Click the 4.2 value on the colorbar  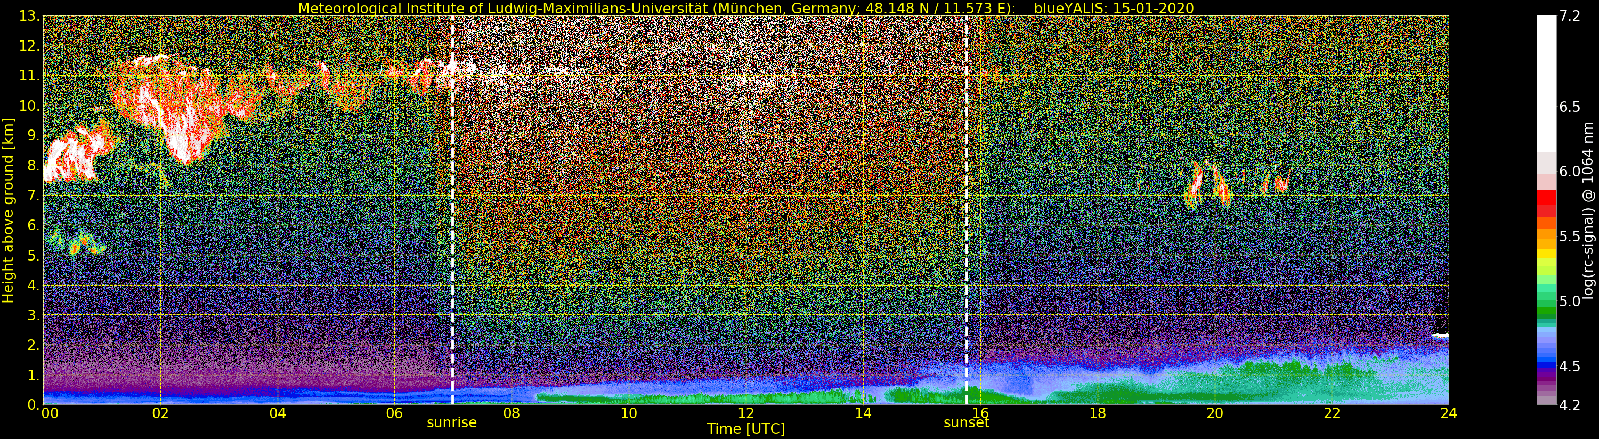point(1569,405)
